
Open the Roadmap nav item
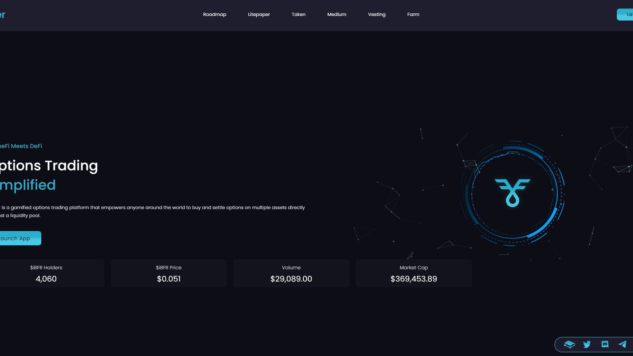pos(215,15)
